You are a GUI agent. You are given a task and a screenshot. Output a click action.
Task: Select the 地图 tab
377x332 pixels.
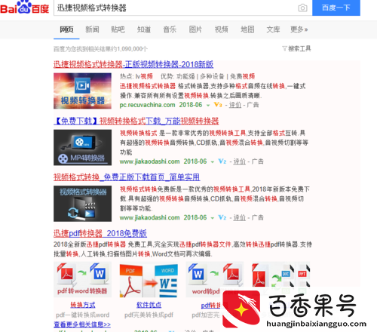point(247,29)
